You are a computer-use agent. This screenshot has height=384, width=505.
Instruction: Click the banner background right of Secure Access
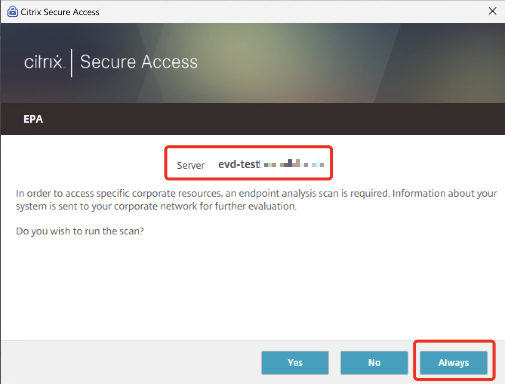pos(347,63)
